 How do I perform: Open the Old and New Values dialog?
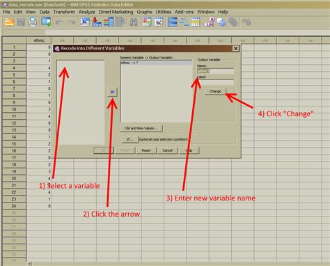click(x=141, y=128)
